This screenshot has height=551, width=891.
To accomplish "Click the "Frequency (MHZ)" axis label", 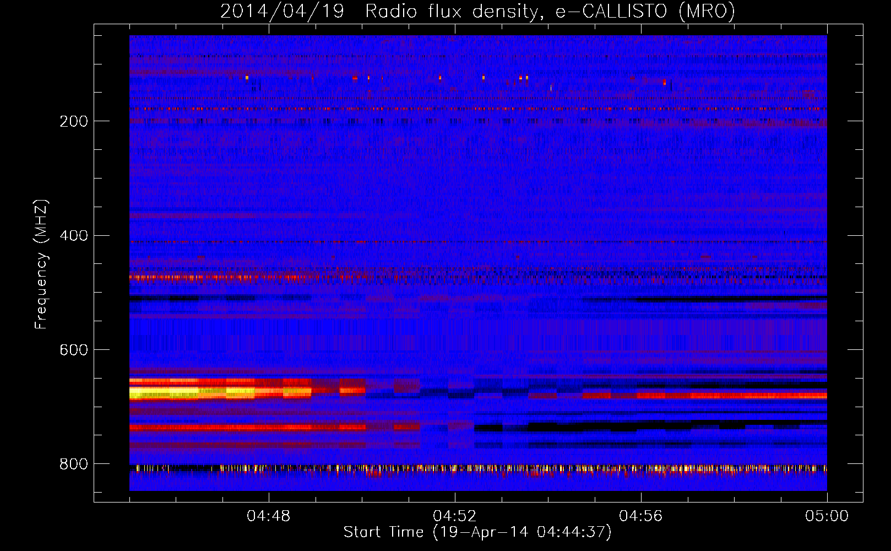I will [x=41, y=264].
